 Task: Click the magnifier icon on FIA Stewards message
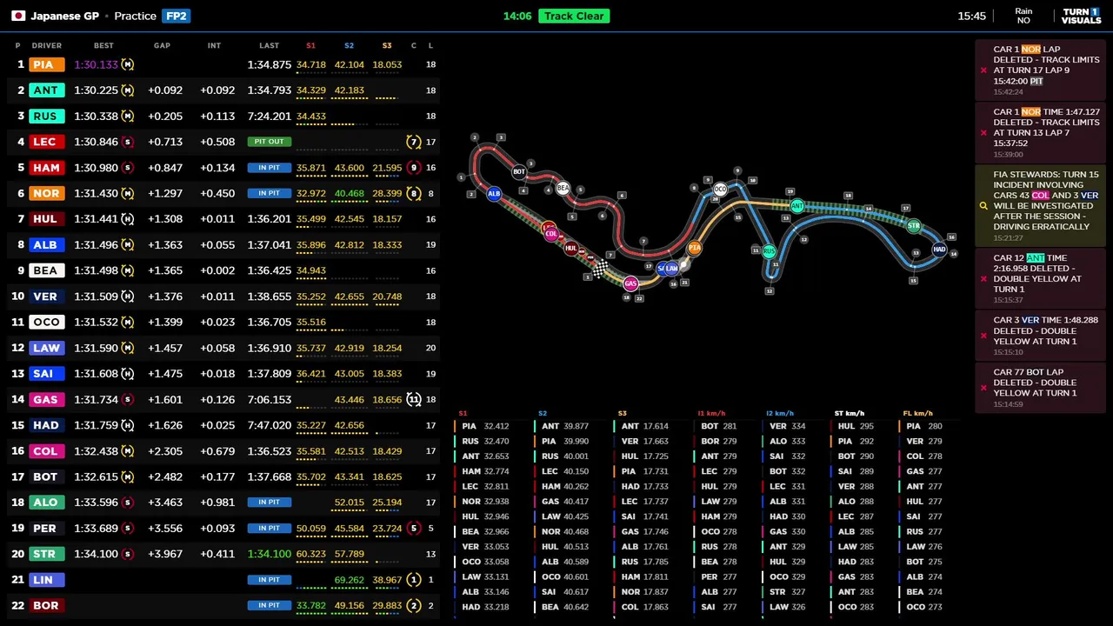point(983,206)
